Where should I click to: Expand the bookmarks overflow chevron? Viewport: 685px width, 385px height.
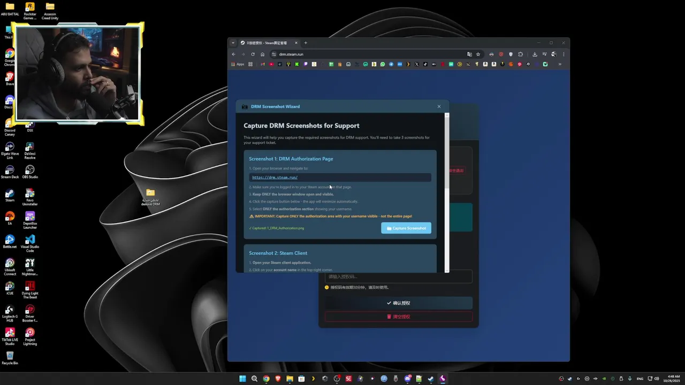click(560, 64)
